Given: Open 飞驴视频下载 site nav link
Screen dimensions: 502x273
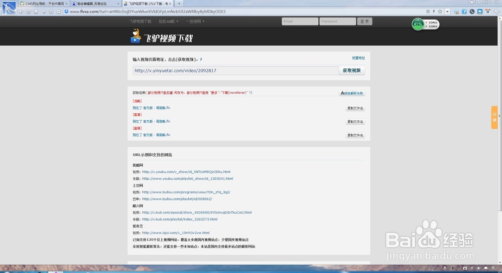Looking at the screenshot, I should pyautogui.click(x=140, y=22).
